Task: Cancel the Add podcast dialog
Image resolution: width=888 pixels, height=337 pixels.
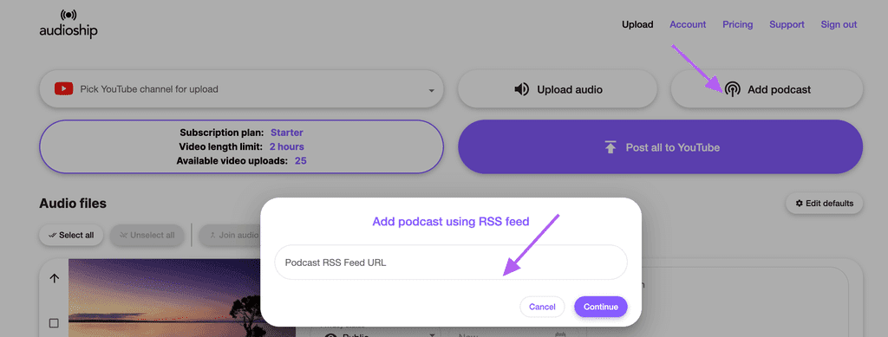Action: click(x=542, y=307)
